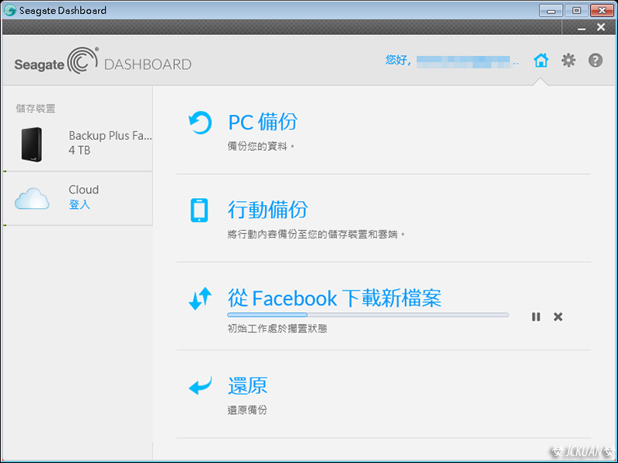Open the settings gear icon
This screenshot has width=618, height=463.
[x=568, y=61]
